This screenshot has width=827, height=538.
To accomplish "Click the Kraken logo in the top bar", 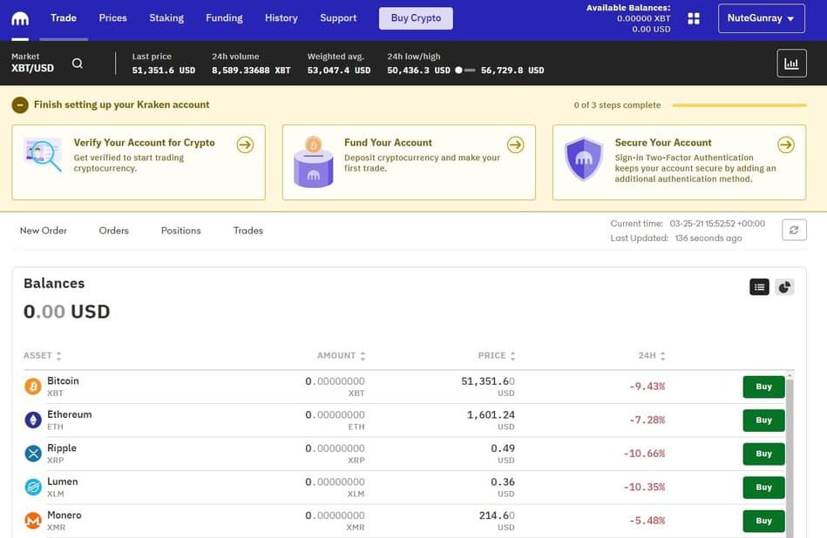I will click(x=19, y=17).
